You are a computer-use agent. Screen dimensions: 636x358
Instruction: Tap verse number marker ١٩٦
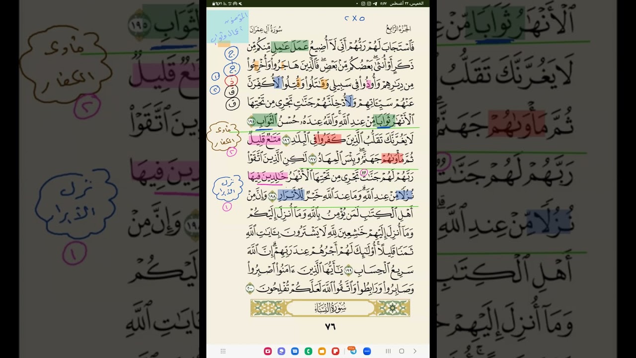coord(286,140)
